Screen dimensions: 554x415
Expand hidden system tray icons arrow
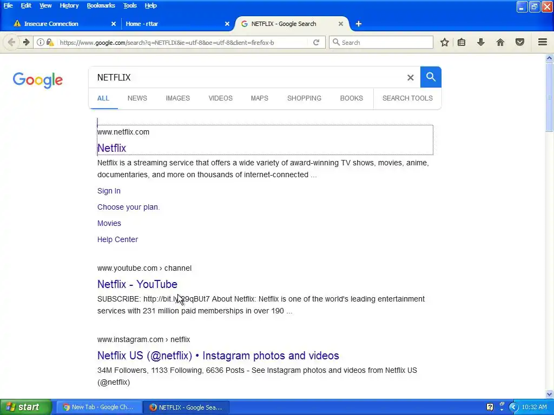[513, 407]
